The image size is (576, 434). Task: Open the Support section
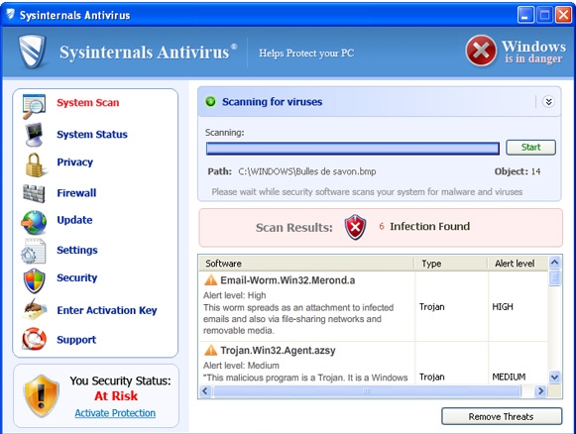point(76,340)
